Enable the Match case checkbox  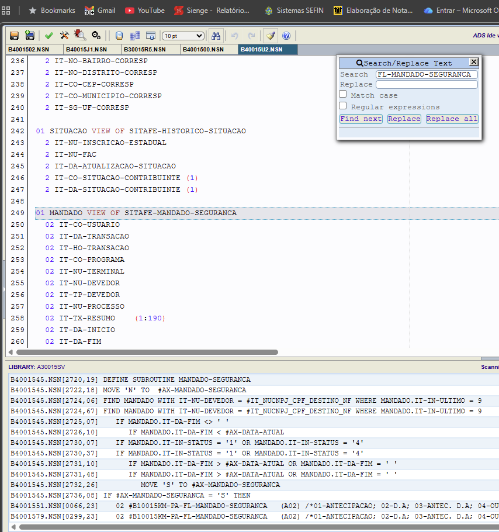[x=343, y=95]
